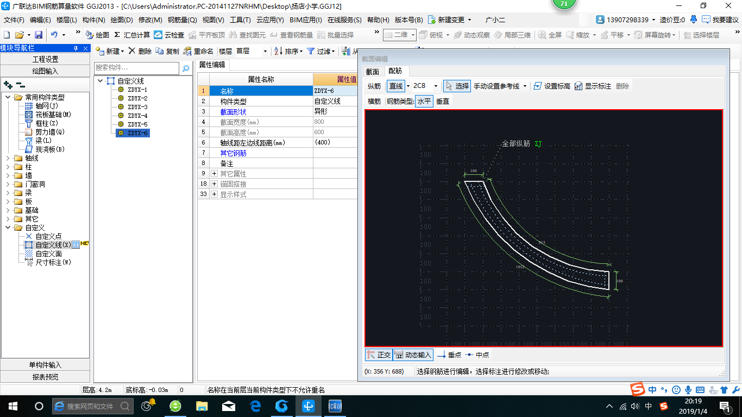The image size is (742, 417).
Task: Click 设置标高 set elevation tool
Action: pyautogui.click(x=551, y=86)
